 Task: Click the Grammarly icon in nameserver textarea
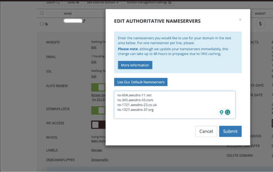click(x=227, y=112)
